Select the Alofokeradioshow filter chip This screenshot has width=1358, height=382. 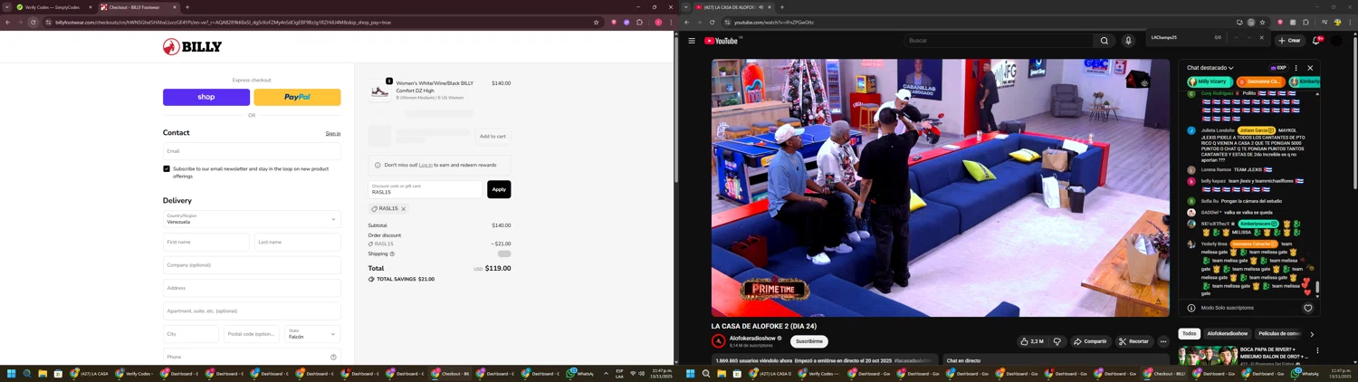point(1228,334)
